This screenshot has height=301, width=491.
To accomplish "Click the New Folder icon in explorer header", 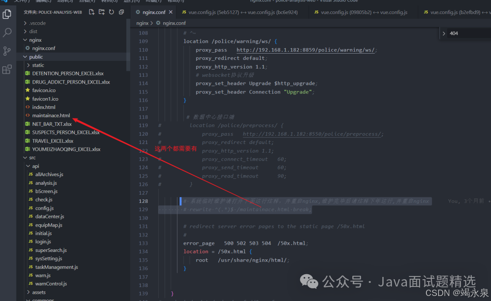I will coord(101,12).
